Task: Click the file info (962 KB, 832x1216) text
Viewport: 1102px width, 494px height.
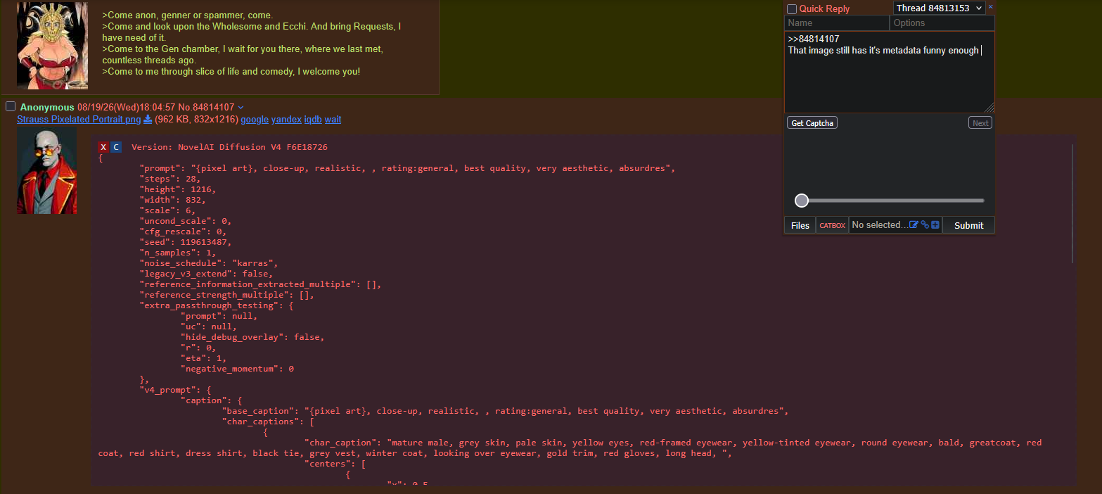Action: click(196, 120)
